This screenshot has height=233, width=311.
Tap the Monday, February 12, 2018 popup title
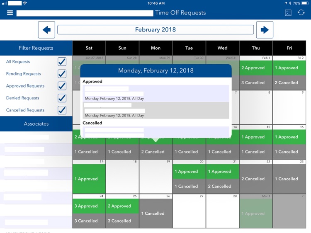click(x=156, y=70)
